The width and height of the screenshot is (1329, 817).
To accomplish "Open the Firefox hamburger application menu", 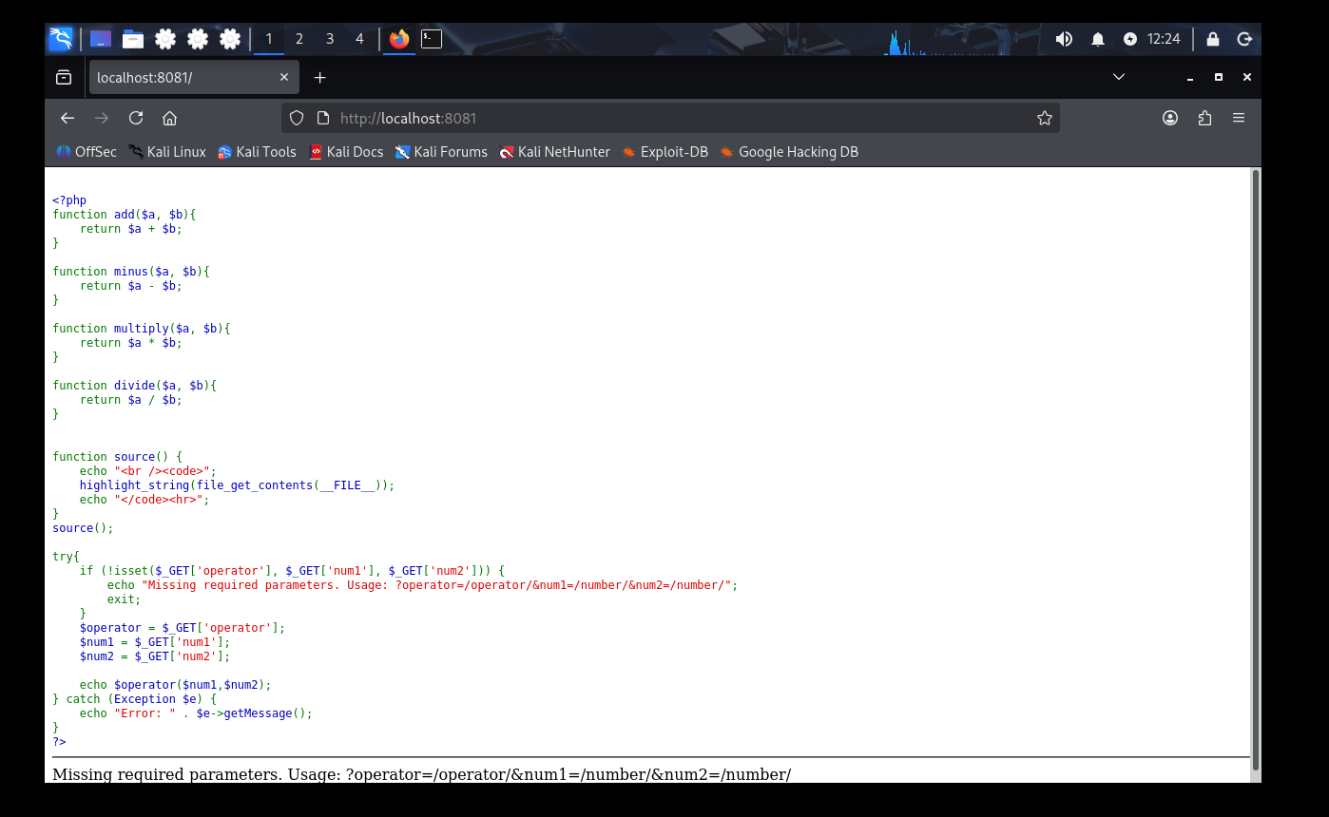I will coord(1238,118).
